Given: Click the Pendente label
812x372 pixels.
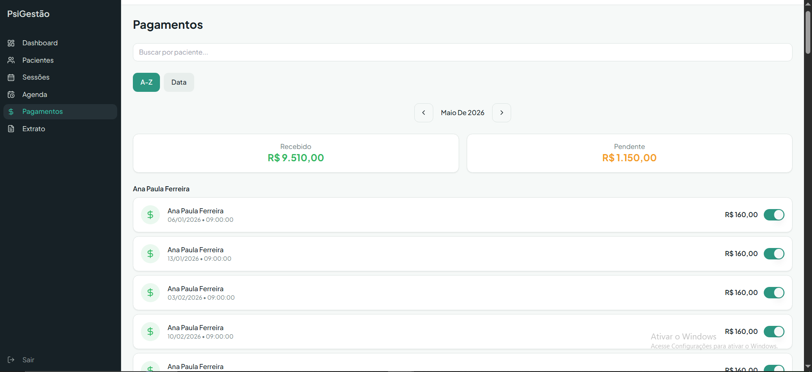Looking at the screenshot, I should tap(629, 147).
